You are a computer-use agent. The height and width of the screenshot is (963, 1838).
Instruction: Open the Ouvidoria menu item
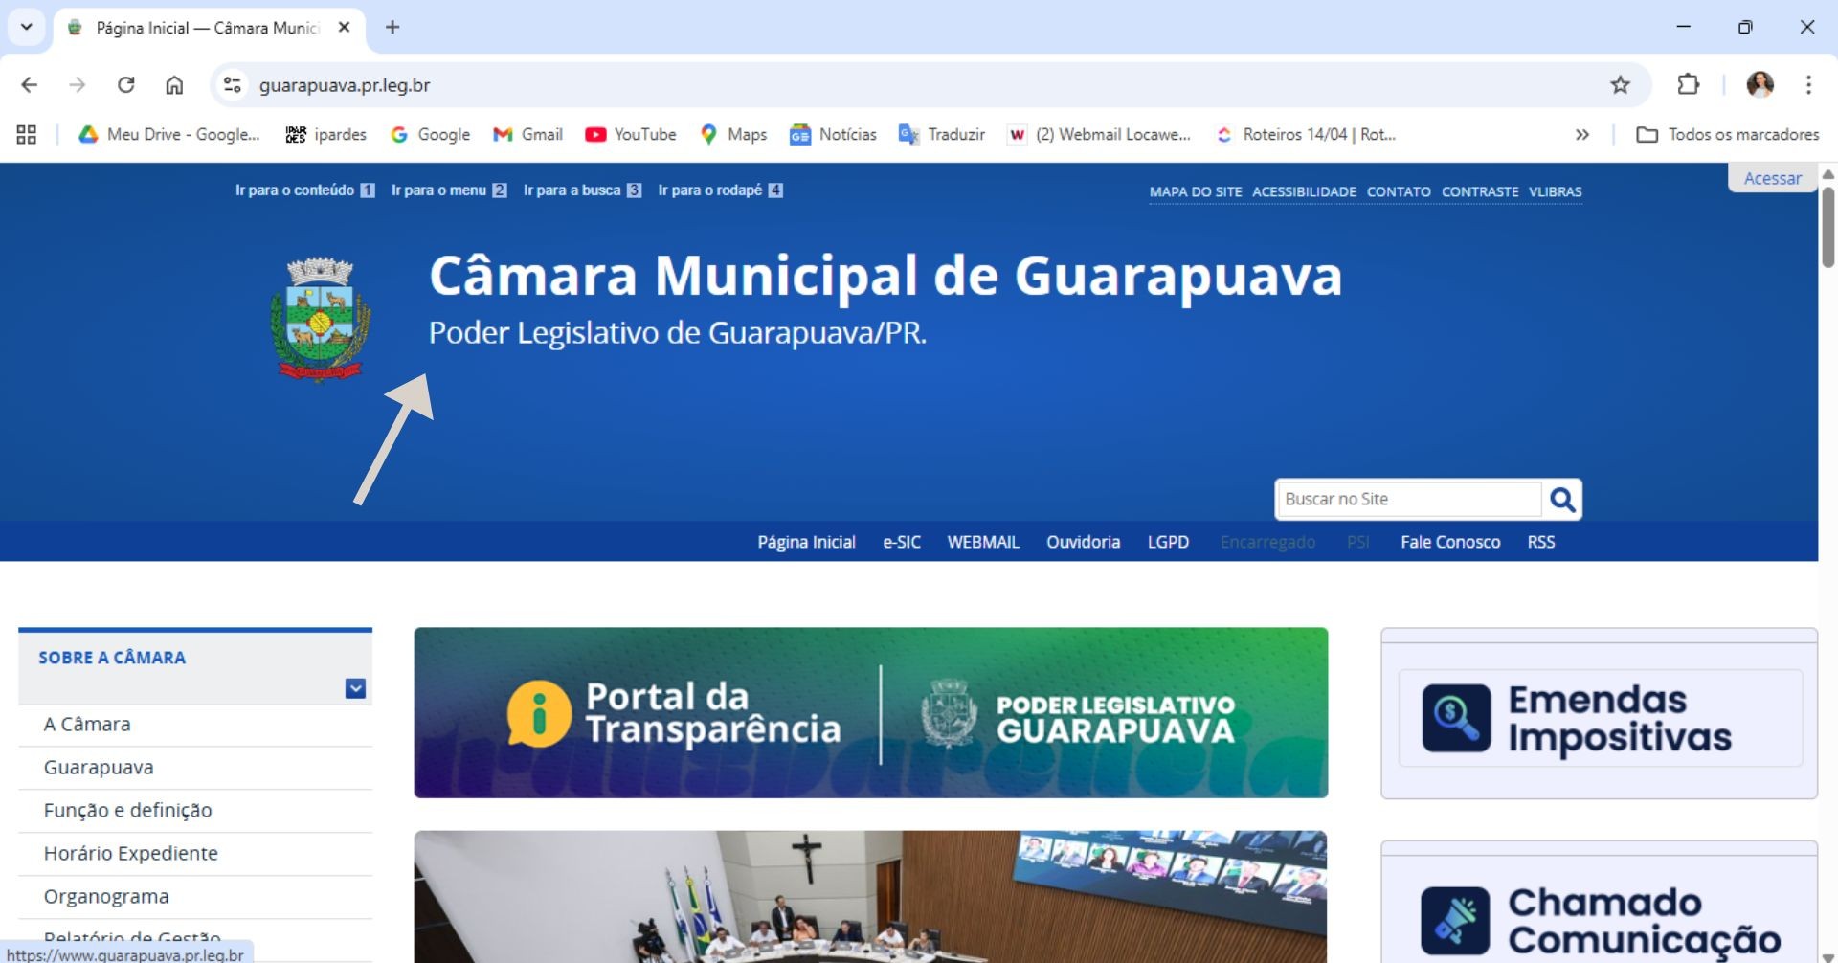coord(1083,543)
